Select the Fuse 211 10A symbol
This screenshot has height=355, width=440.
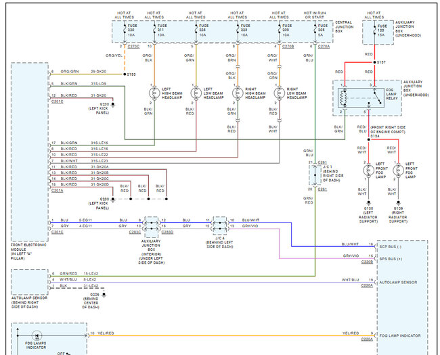click(154, 30)
